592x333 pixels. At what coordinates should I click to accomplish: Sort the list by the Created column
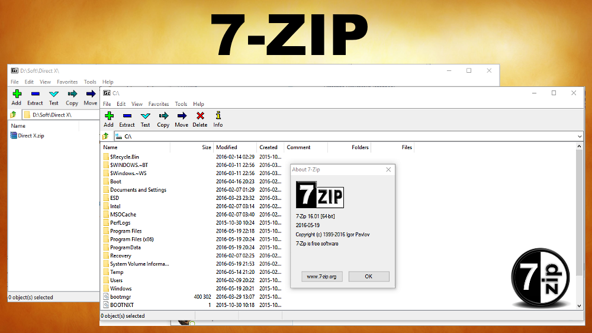click(271, 147)
